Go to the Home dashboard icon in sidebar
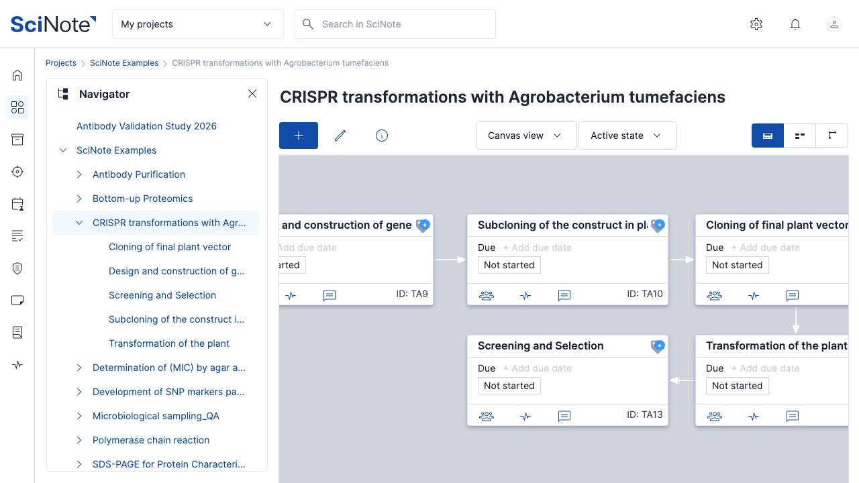Viewport: 859px width, 483px height. click(x=17, y=75)
